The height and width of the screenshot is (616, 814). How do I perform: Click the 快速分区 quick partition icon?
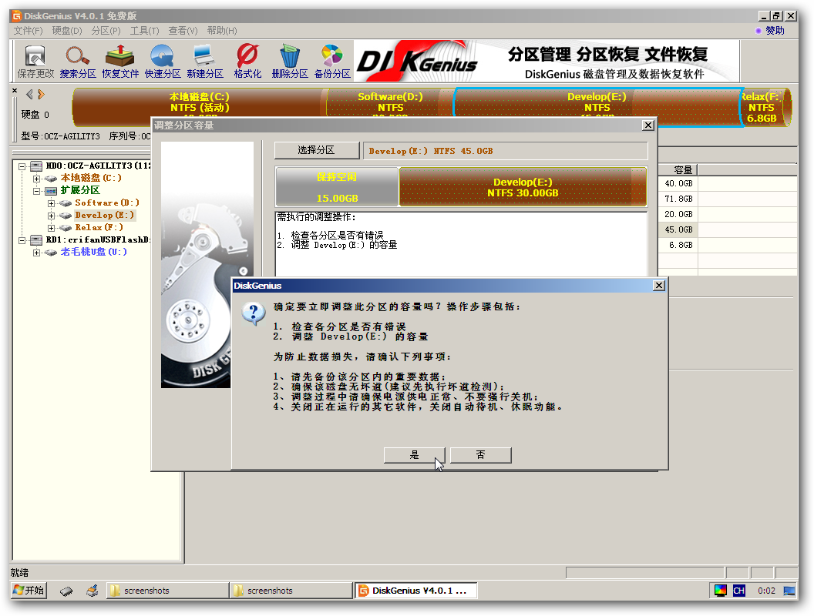coord(163,62)
